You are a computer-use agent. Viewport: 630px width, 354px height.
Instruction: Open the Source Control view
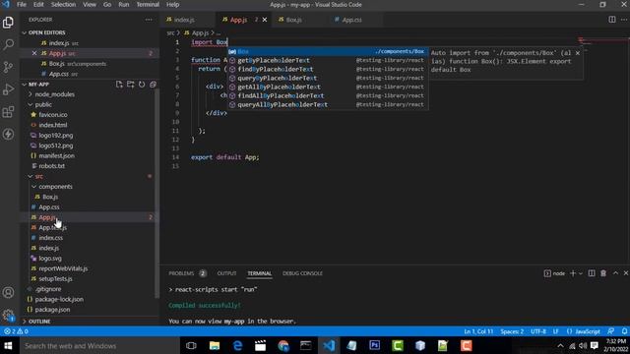click(x=8, y=67)
